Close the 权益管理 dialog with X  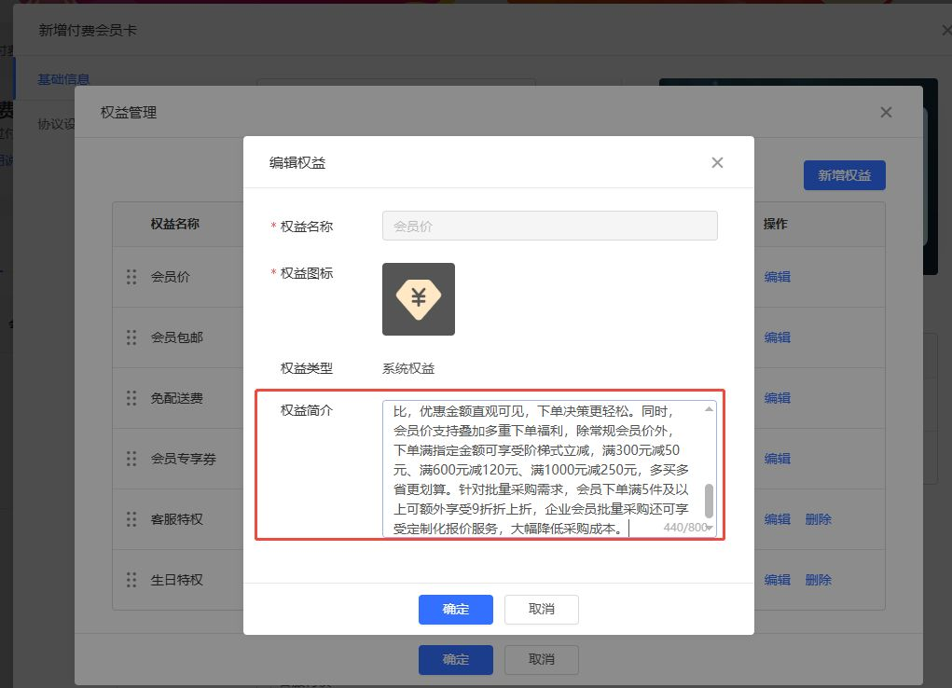click(x=886, y=113)
